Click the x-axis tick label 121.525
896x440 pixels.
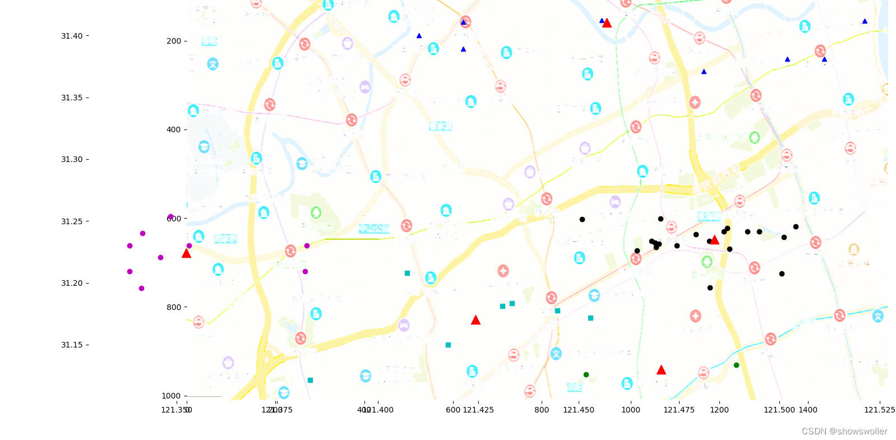[x=880, y=410]
